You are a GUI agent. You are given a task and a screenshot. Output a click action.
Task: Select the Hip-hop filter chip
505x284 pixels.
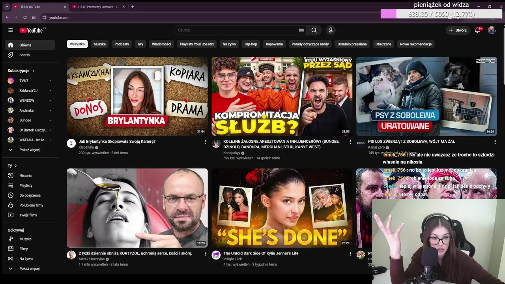(251, 44)
